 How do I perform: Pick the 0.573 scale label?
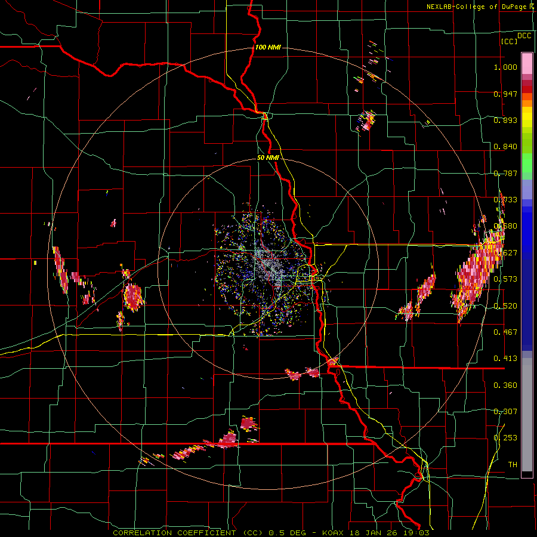pyautogui.click(x=505, y=279)
